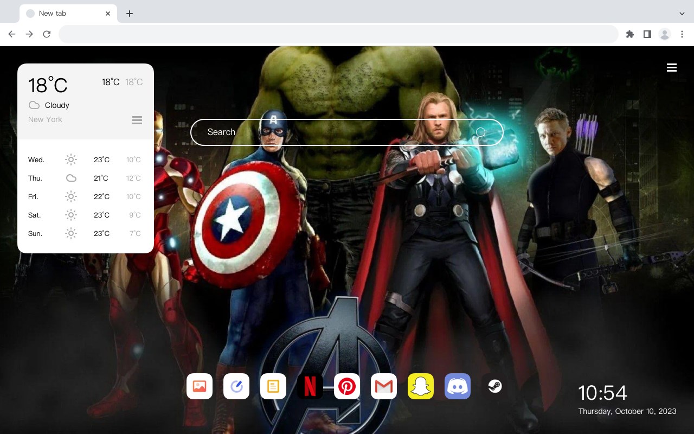Open the Chrome three-dot menu
The height and width of the screenshot is (434, 694).
[682, 34]
